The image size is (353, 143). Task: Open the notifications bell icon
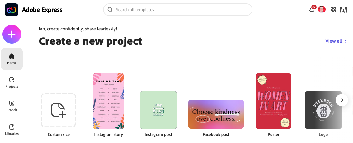pyautogui.click(x=312, y=9)
